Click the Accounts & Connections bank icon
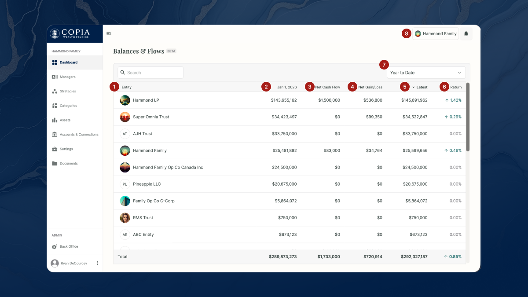The width and height of the screenshot is (528, 297). coord(55,135)
